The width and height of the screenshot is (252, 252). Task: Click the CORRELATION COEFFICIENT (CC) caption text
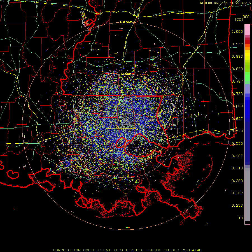[x=88, y=250]
